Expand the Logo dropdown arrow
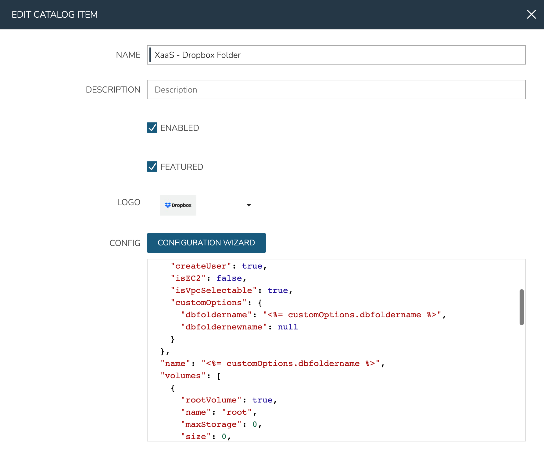The width and height of the screenshot is (544, 450). (249, 205)
